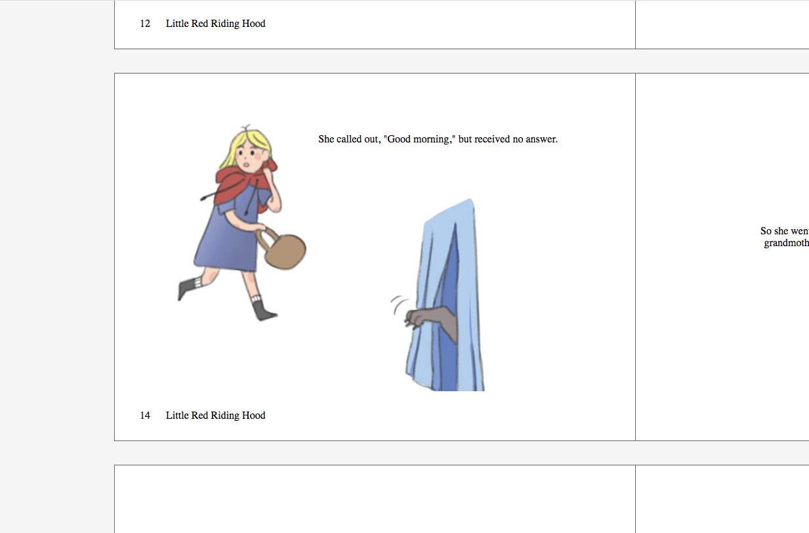809x533 pixels.
Task: Click "Little Red Riding Hood" footer on page 12
Action: coord(215,24)
